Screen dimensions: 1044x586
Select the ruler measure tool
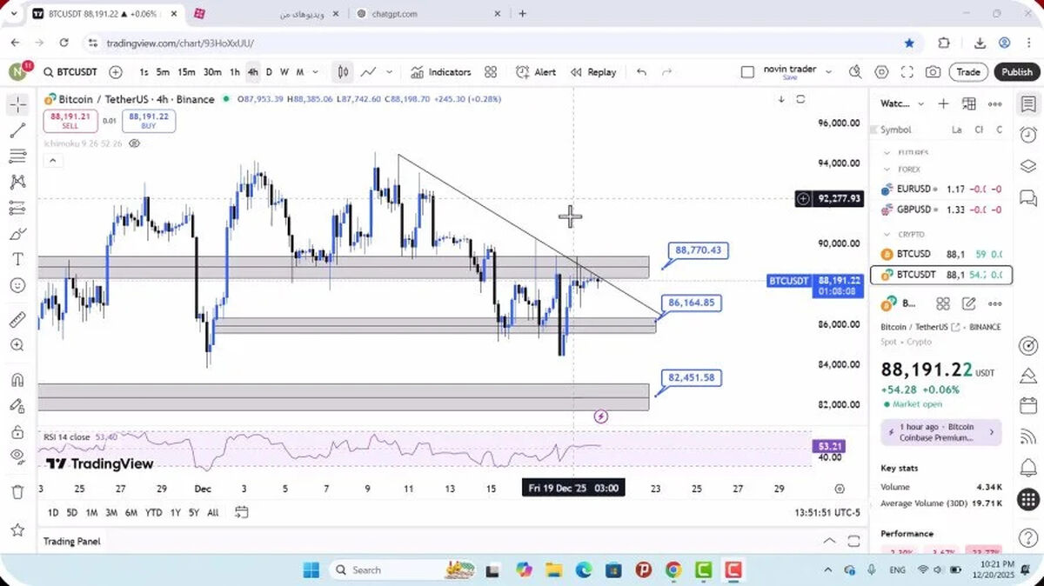17,320
